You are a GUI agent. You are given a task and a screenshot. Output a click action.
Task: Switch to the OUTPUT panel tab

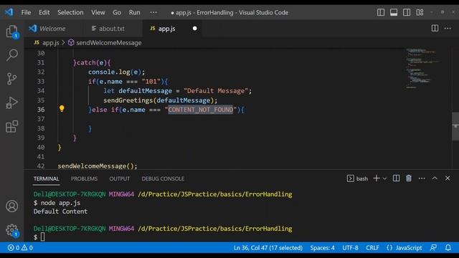pyautogui.click(x=120, y=178)
